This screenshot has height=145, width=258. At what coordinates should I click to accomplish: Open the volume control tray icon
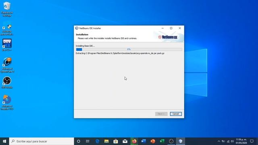tap(232, 141)
